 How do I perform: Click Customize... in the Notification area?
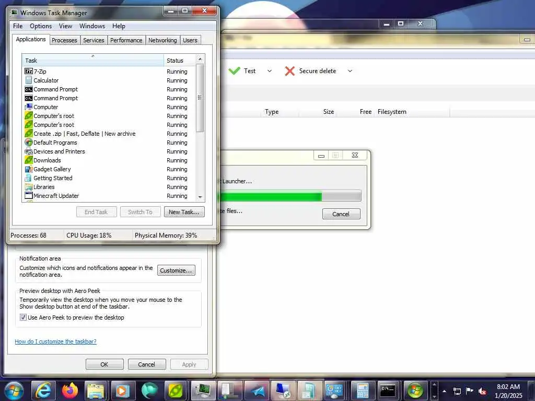[x=176, y=270]
